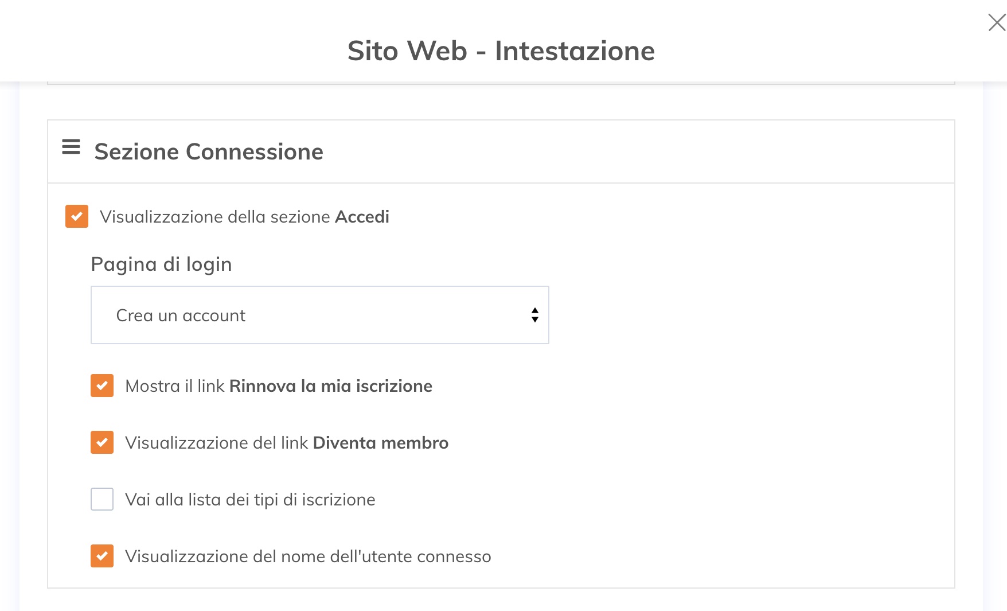Image resolution: width=1007 pixels, height=611 pixels.
Task: Uncheck Visualizzazione della sezione Accedi
Action: [77, 216]
